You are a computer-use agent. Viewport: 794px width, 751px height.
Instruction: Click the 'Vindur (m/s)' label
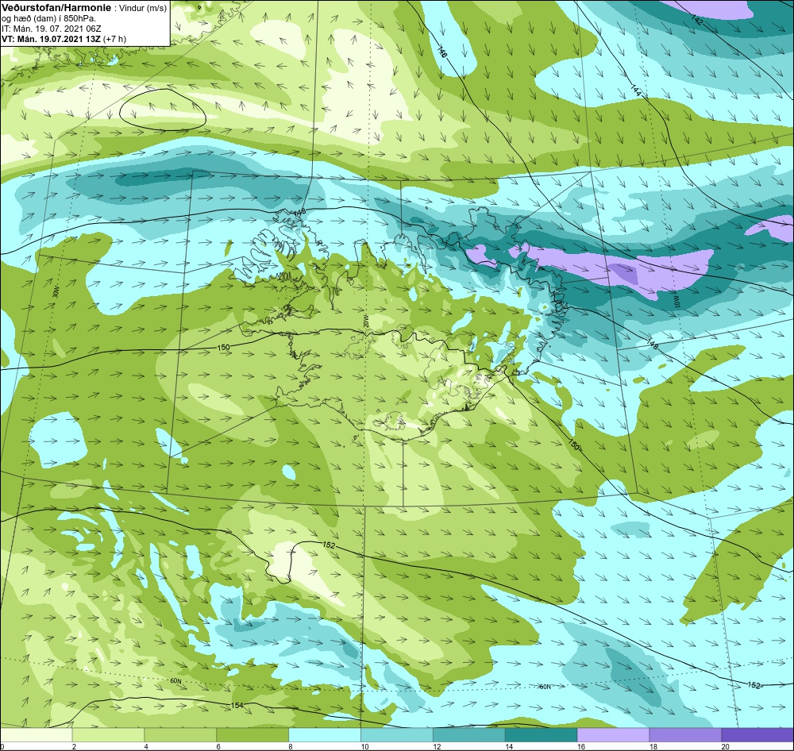(x=144, y=9)
